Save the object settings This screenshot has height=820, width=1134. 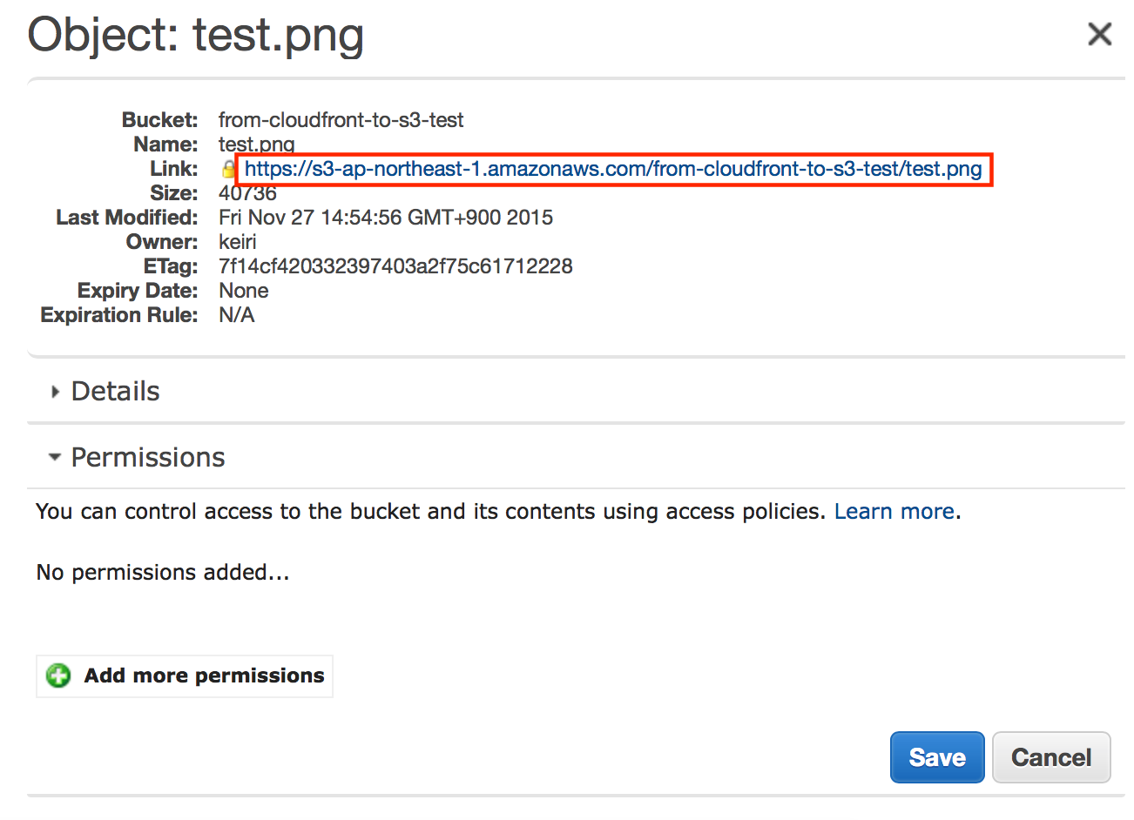tap(936, 757)
